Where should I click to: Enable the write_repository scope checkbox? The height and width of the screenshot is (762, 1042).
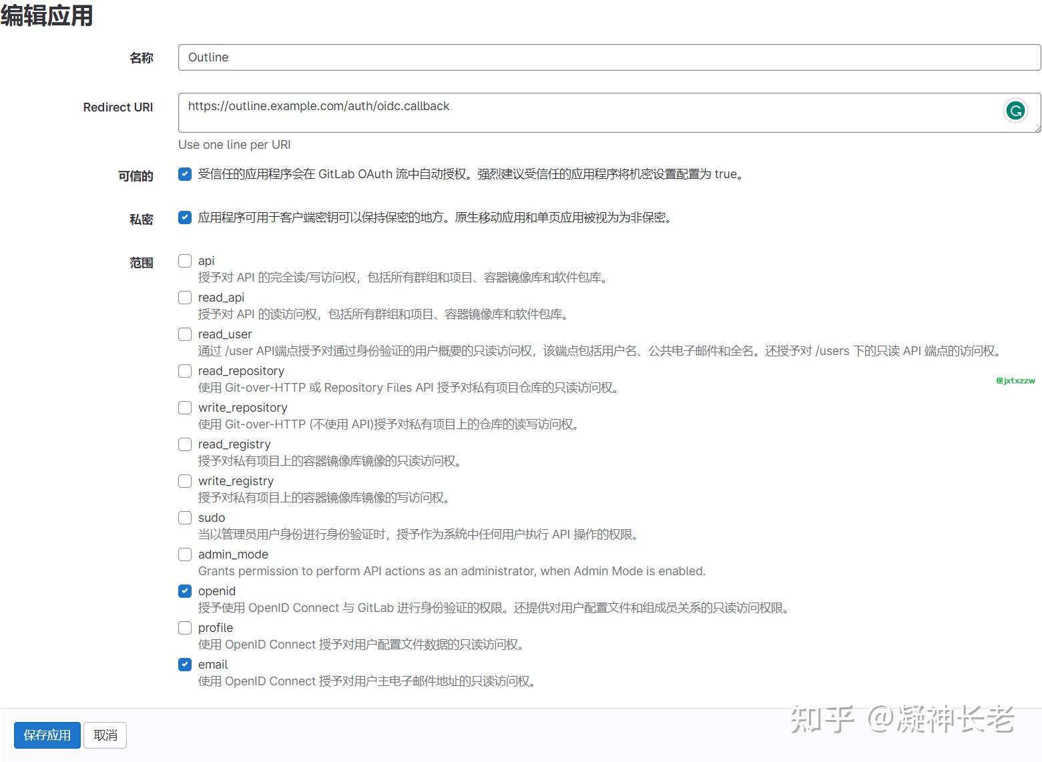(x=185, y=408)
